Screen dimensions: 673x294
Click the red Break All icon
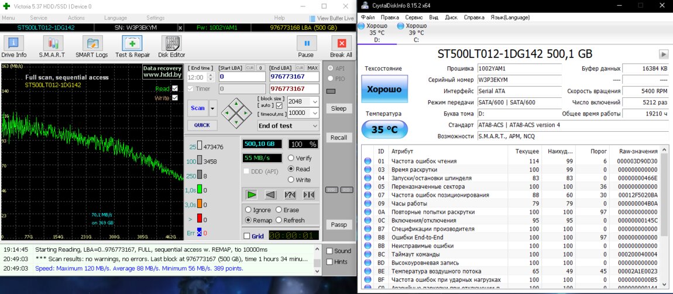coord(341,46)
